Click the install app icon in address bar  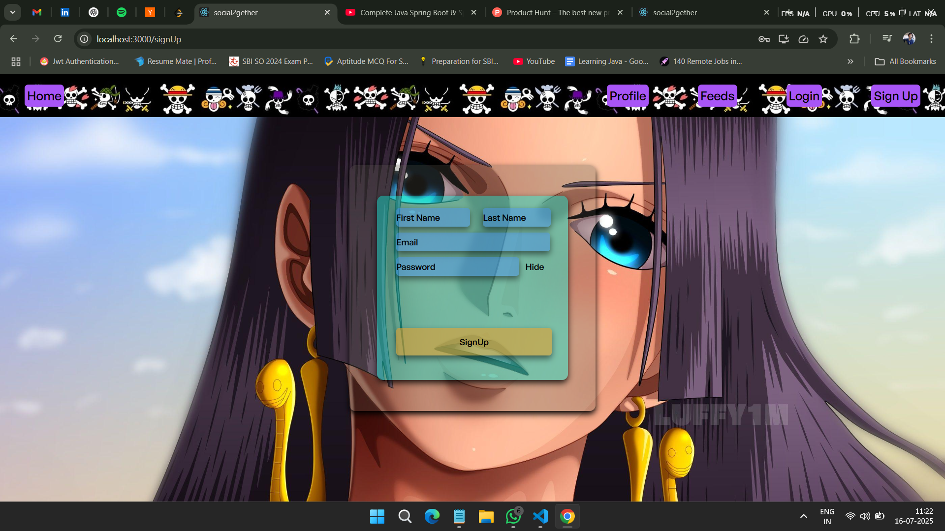[784, 39]
